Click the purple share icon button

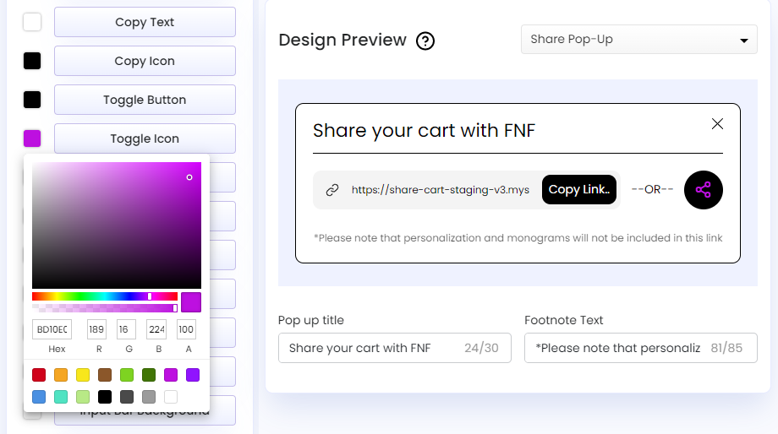703,190
